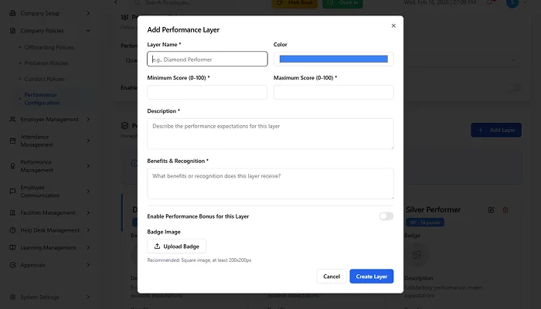Click the upload icon in Upload Badge
541x309 pixels.
[158, 246]
